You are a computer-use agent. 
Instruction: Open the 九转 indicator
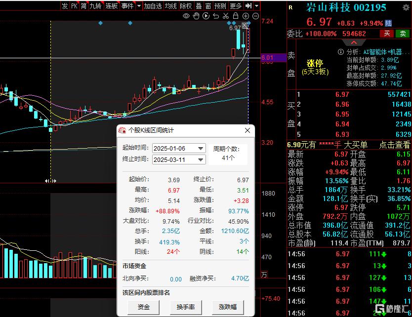pyautogui.click(x=95, y=6)
